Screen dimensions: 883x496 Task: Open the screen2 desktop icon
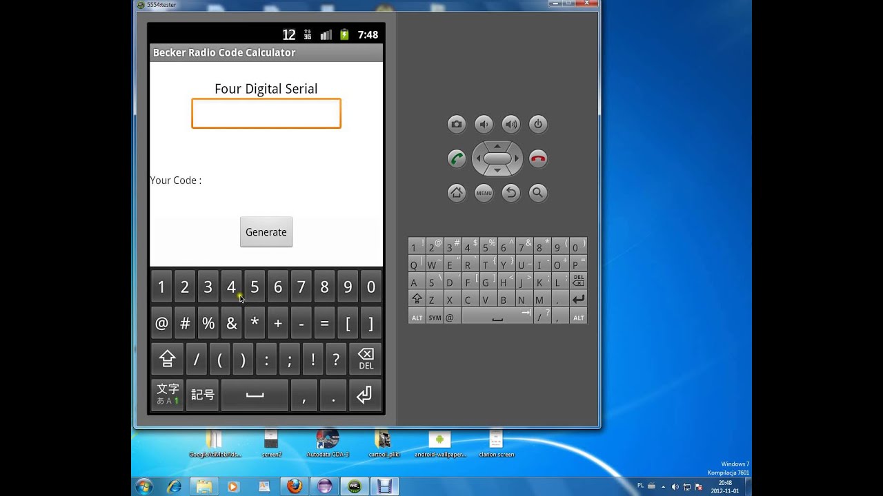pyautogui.click(x=271, y=443)
